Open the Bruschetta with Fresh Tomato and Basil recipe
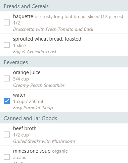The height and width of the screenshot is (163, 128). pos(53,29)
